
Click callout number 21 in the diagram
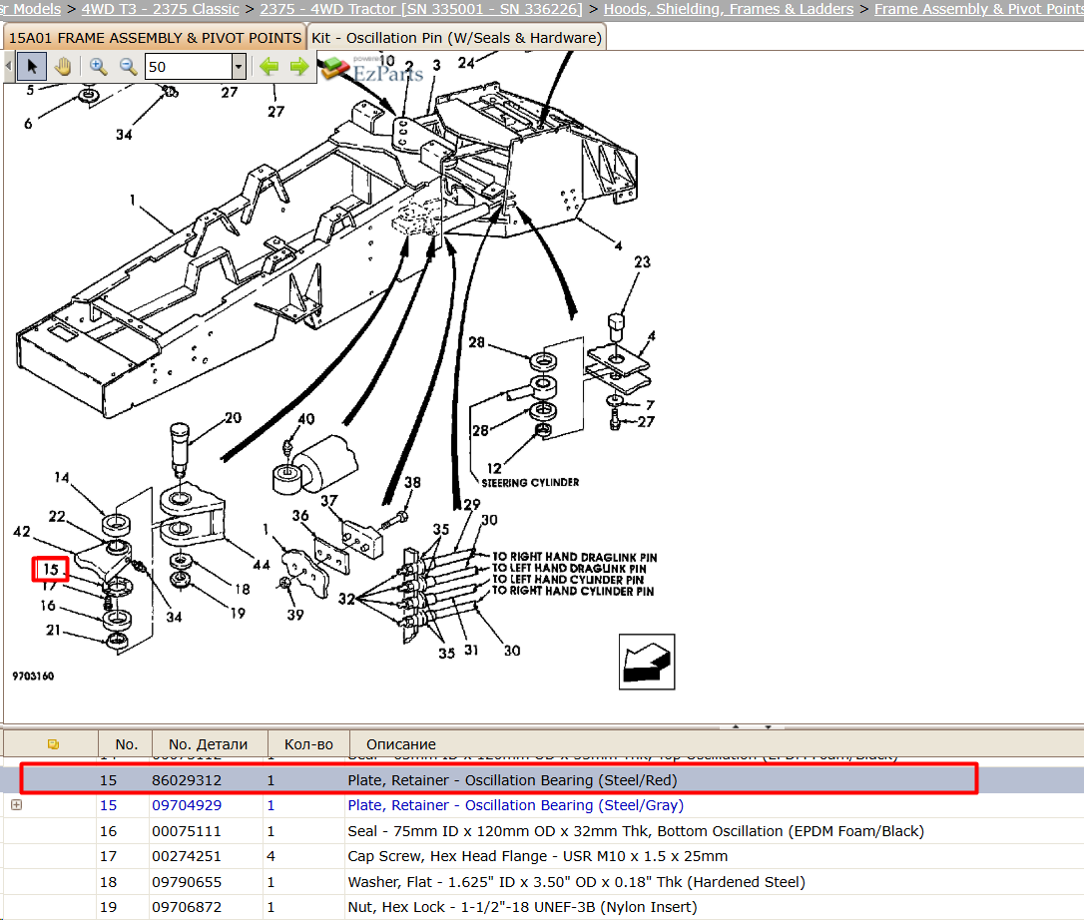[x=53, y=631]
